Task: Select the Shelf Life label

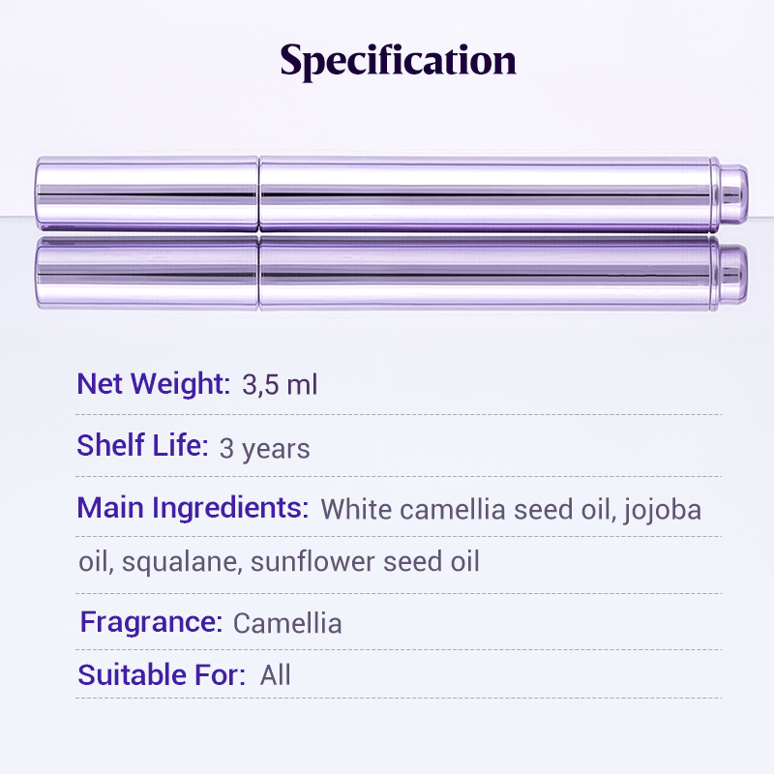Action: click(x=142, y=446)
